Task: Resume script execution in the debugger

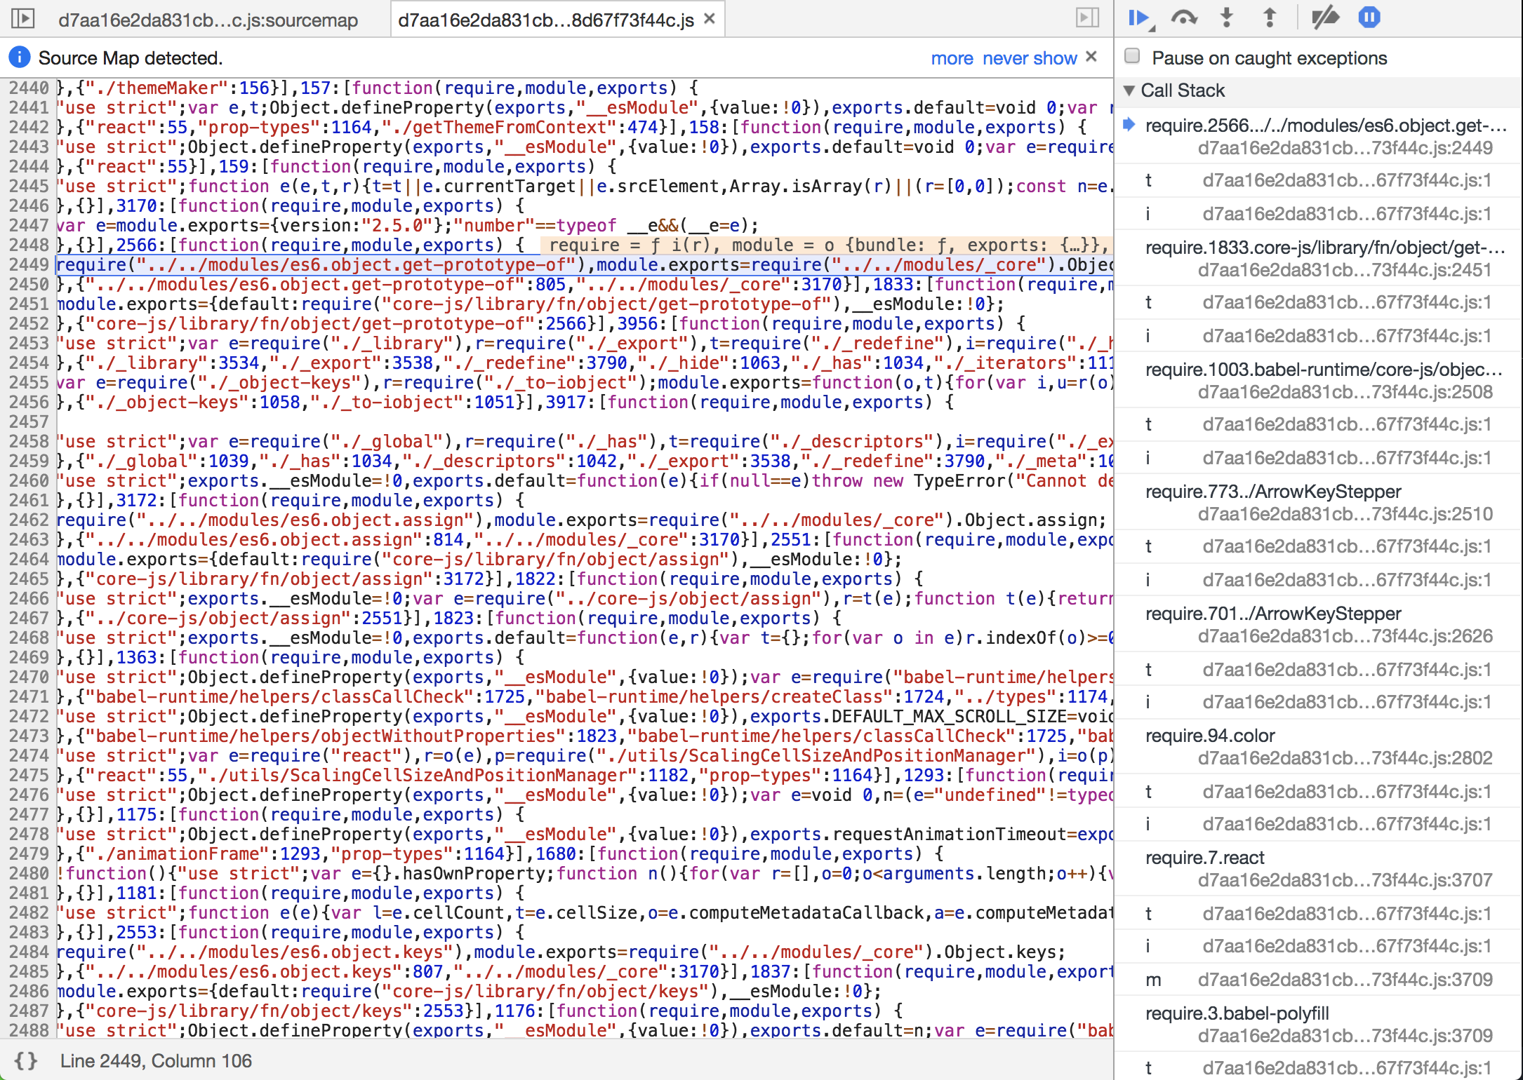Action: point(1138,19)
